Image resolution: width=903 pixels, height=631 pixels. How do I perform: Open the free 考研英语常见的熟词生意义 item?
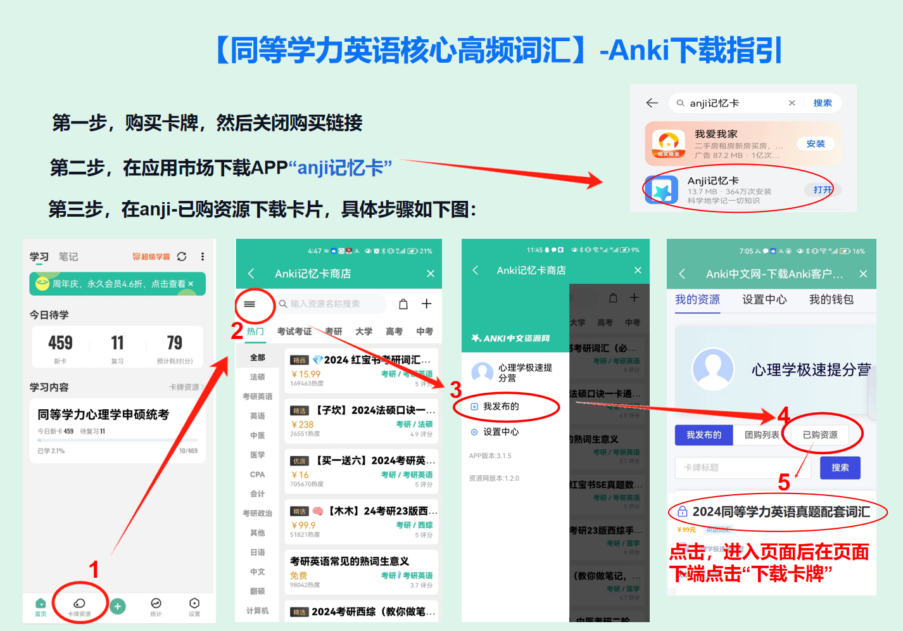click(362, 572)
